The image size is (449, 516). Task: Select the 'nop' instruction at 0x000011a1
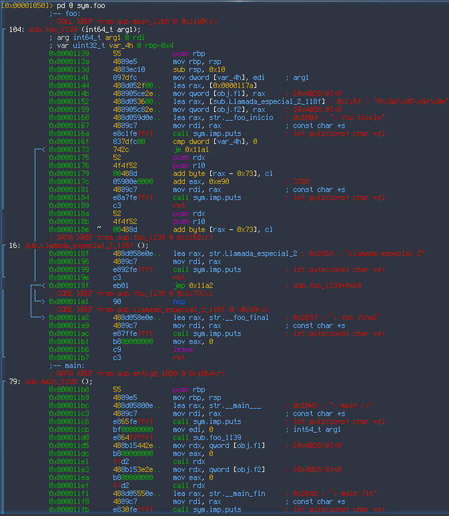point(179,301)
